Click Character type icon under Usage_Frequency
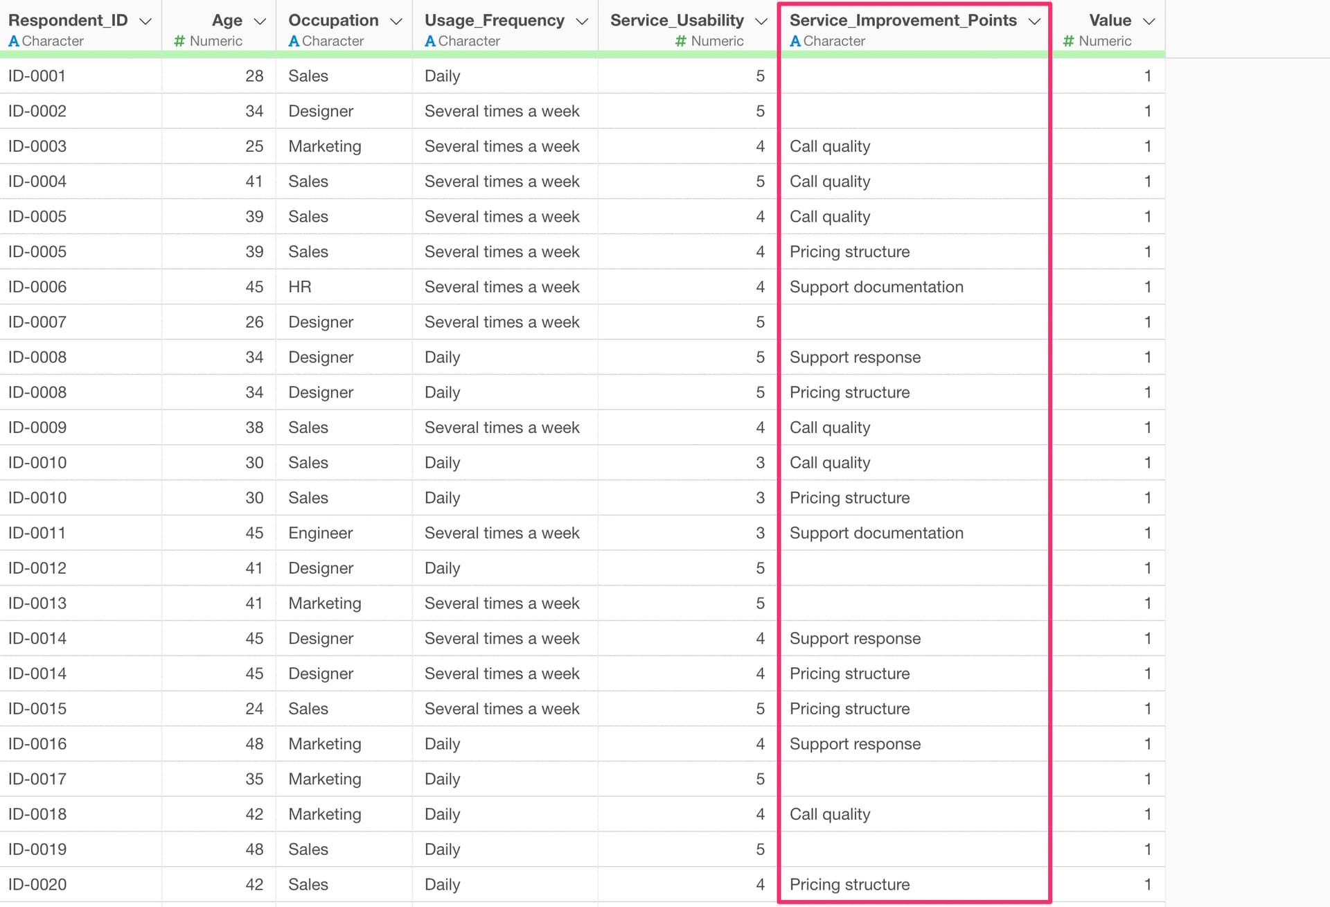 430,42
